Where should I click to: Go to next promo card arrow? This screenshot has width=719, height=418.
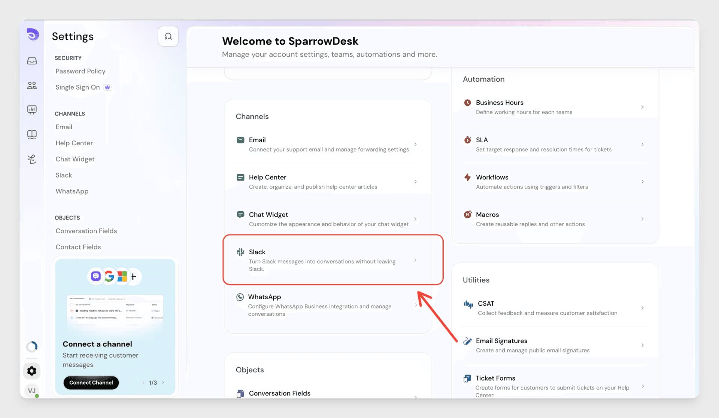163,383
